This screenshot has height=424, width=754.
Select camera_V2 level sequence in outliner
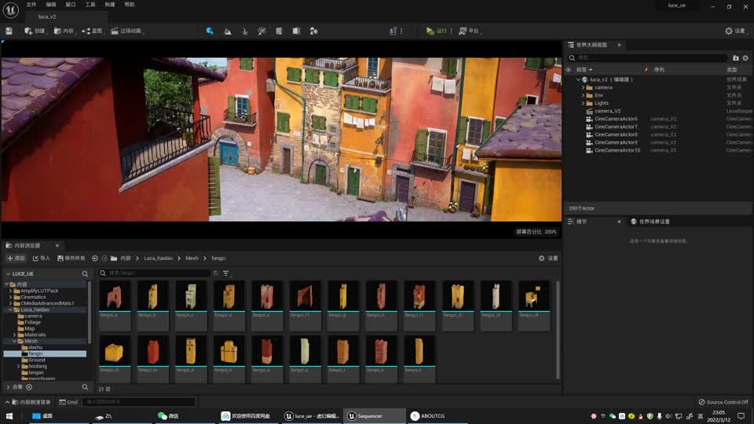click(x=607, y=111)
